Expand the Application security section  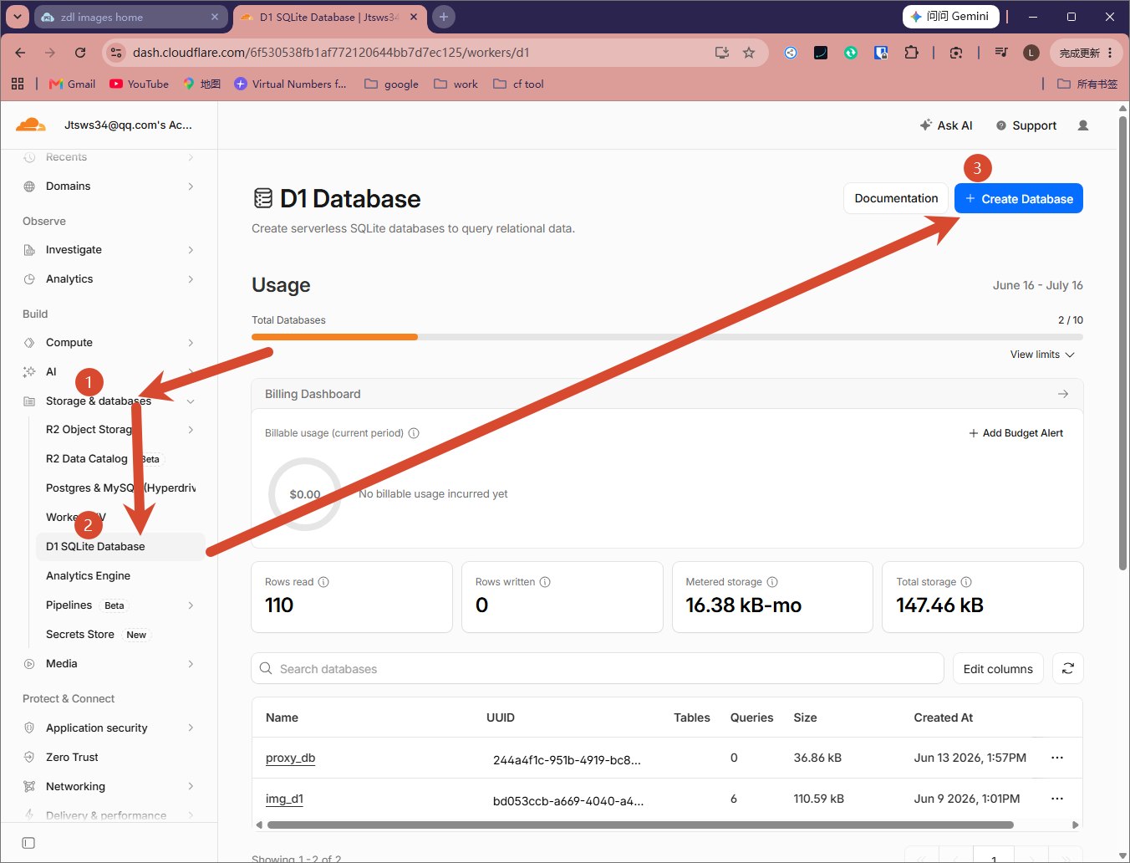(191, 728)
